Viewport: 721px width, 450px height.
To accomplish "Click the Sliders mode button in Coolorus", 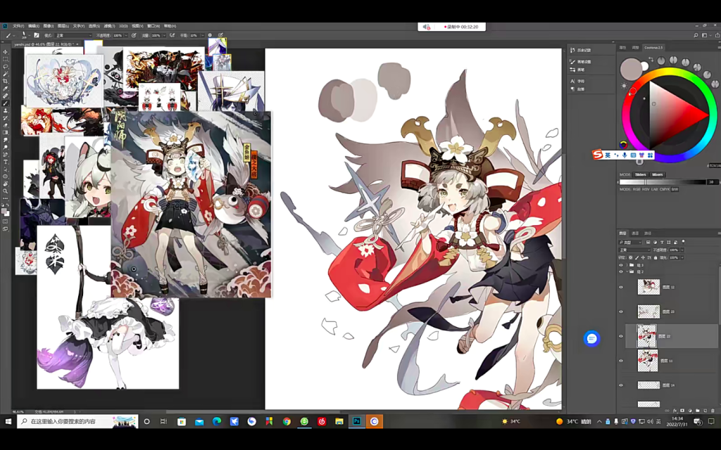I will click(640, 174).
